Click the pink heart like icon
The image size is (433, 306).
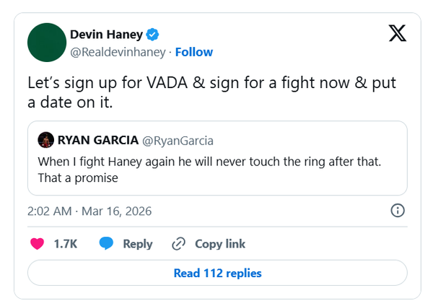pos(38,244)
